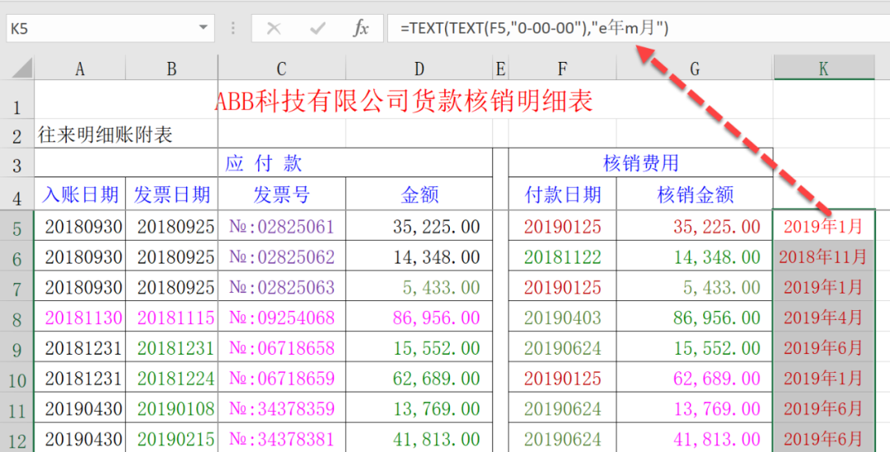
Task: Select row 12 header
Action: [x=17, y=439]
